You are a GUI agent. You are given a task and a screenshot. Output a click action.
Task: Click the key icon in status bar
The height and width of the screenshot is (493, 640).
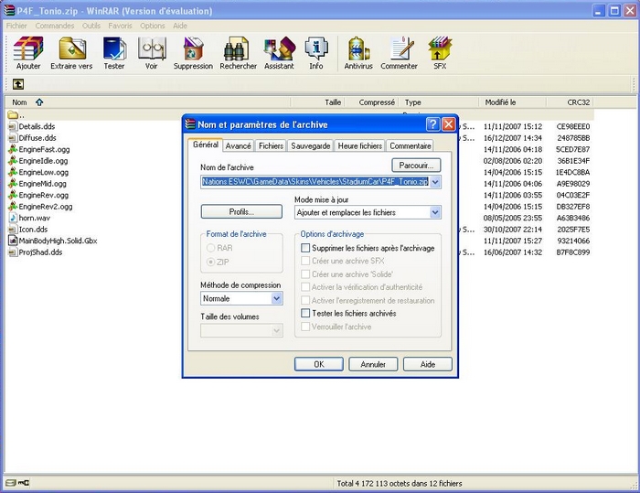click(x=24, y=483)
